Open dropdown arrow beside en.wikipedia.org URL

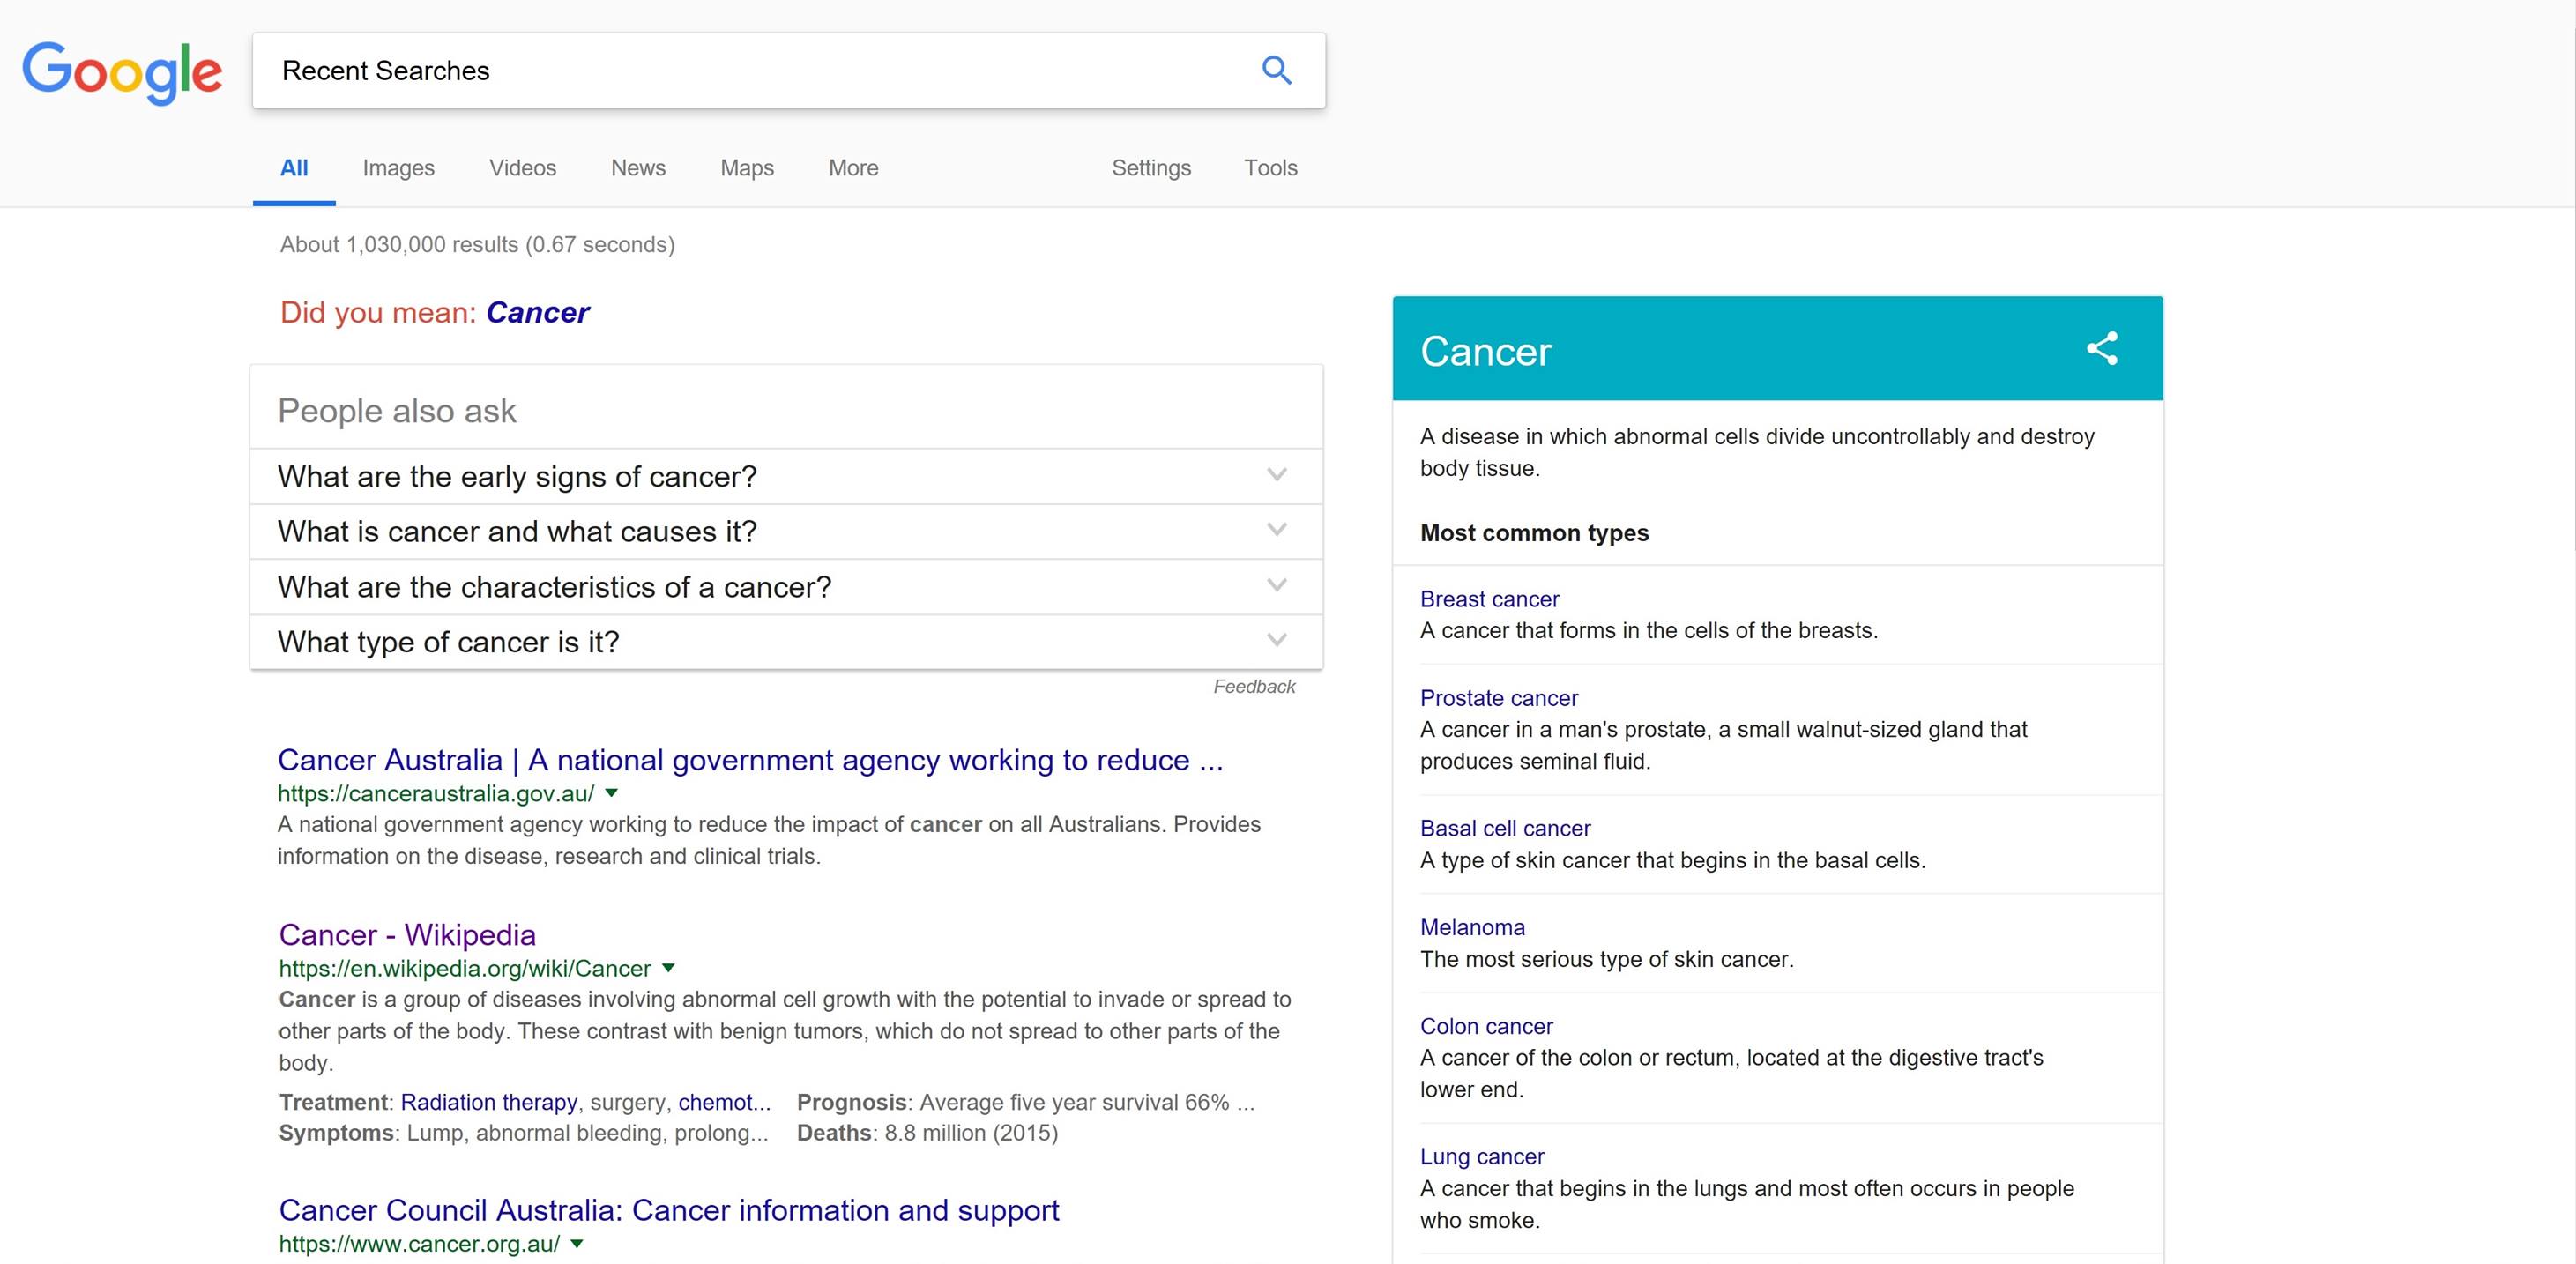pyautogui.click(x=669, y=968)
